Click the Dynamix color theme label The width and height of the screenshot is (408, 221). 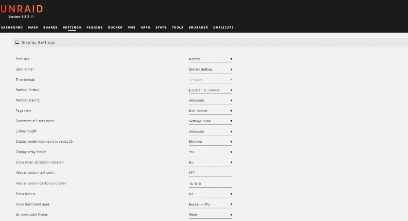coord(32,214)
